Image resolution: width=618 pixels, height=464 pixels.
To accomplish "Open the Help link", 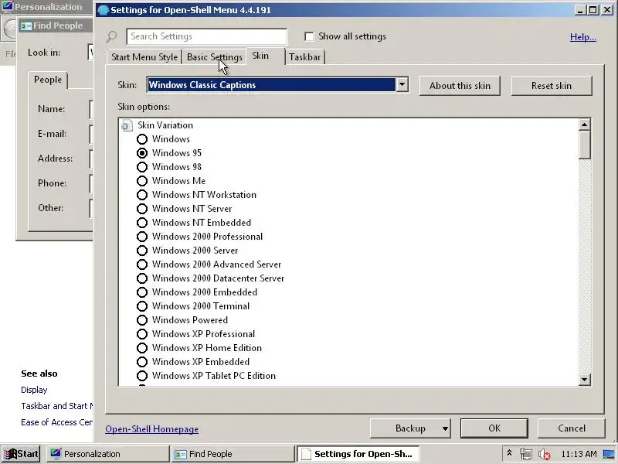I will [x=583, y=37].
